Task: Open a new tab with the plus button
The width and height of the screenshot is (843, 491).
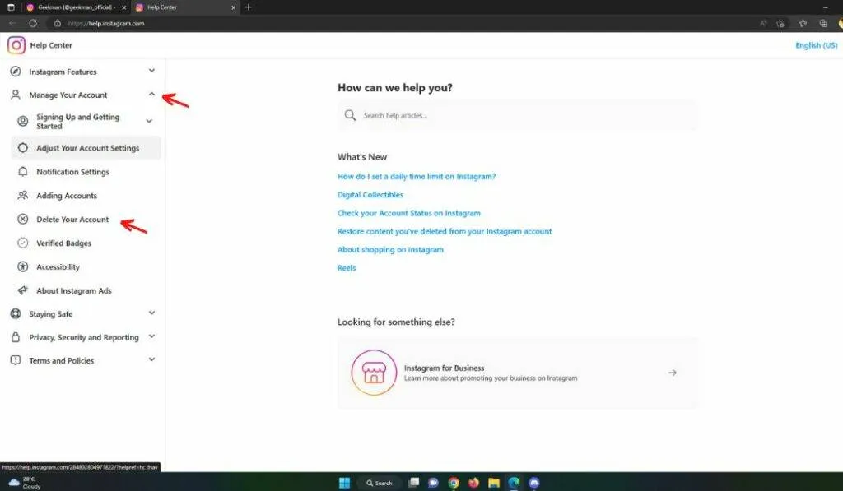Action: point(249,7)
